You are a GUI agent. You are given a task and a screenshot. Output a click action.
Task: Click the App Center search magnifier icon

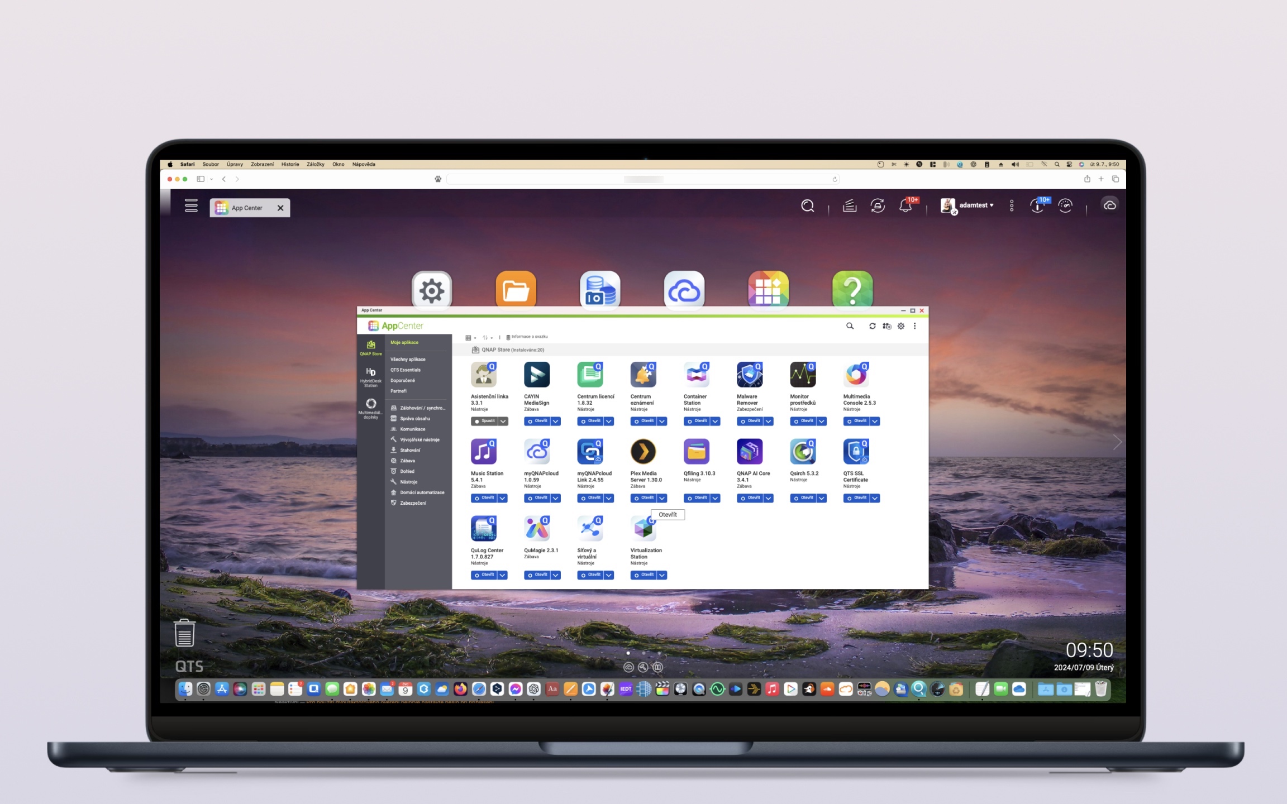coord(850,326)
